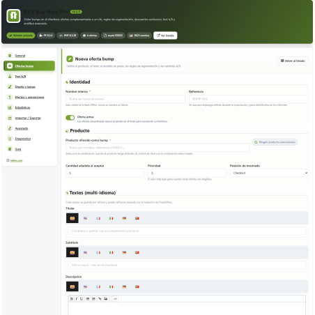Click the Ofertas bump camera icon
The width and height of the screenshot is (315, 315).
[10, 66]
